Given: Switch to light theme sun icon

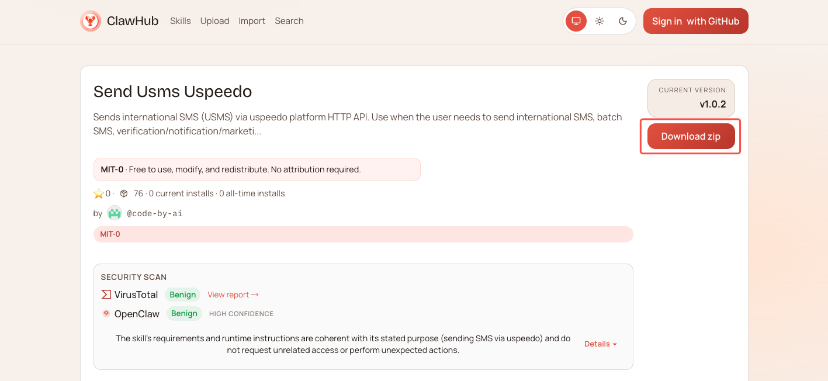Looking at the screenshot, I should point(600,21).
